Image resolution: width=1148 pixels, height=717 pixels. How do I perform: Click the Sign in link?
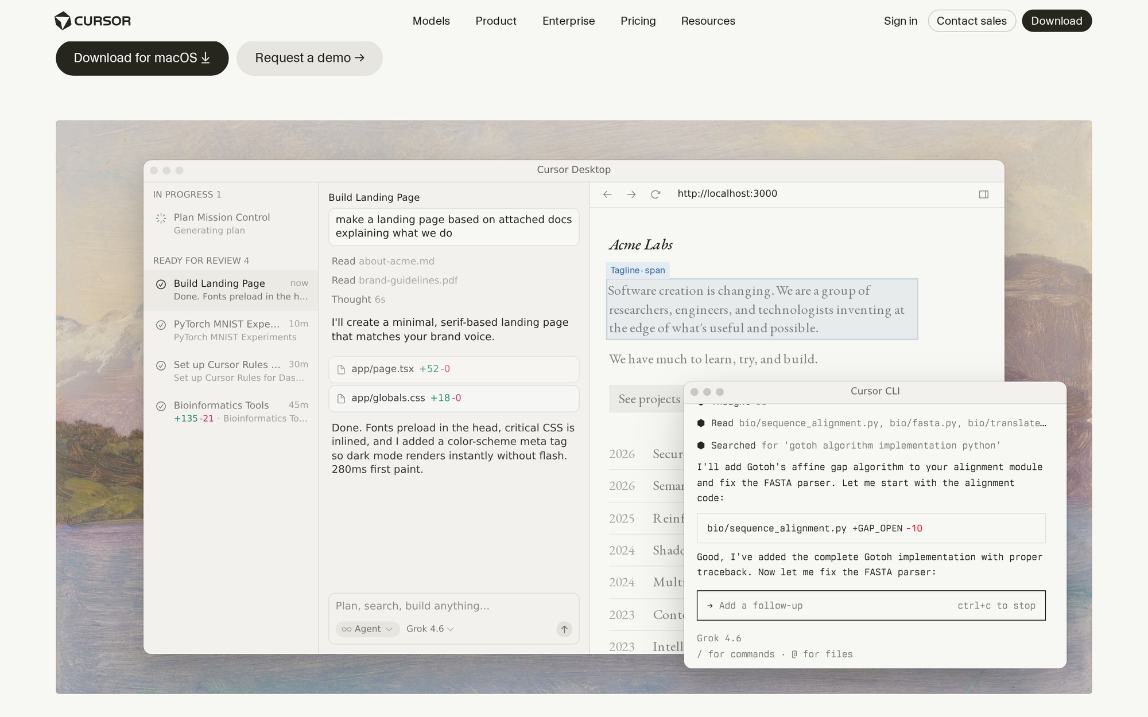(x=901, y=21)
